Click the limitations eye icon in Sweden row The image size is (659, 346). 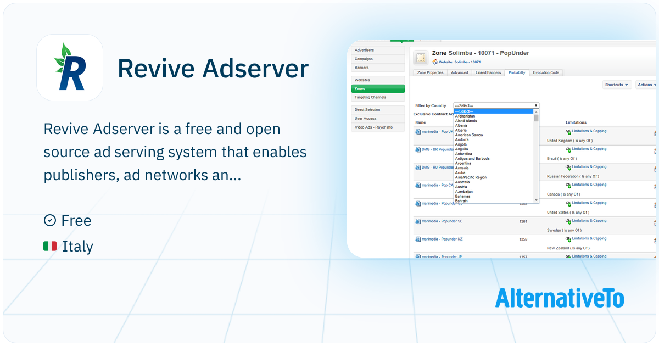point(568,221)
